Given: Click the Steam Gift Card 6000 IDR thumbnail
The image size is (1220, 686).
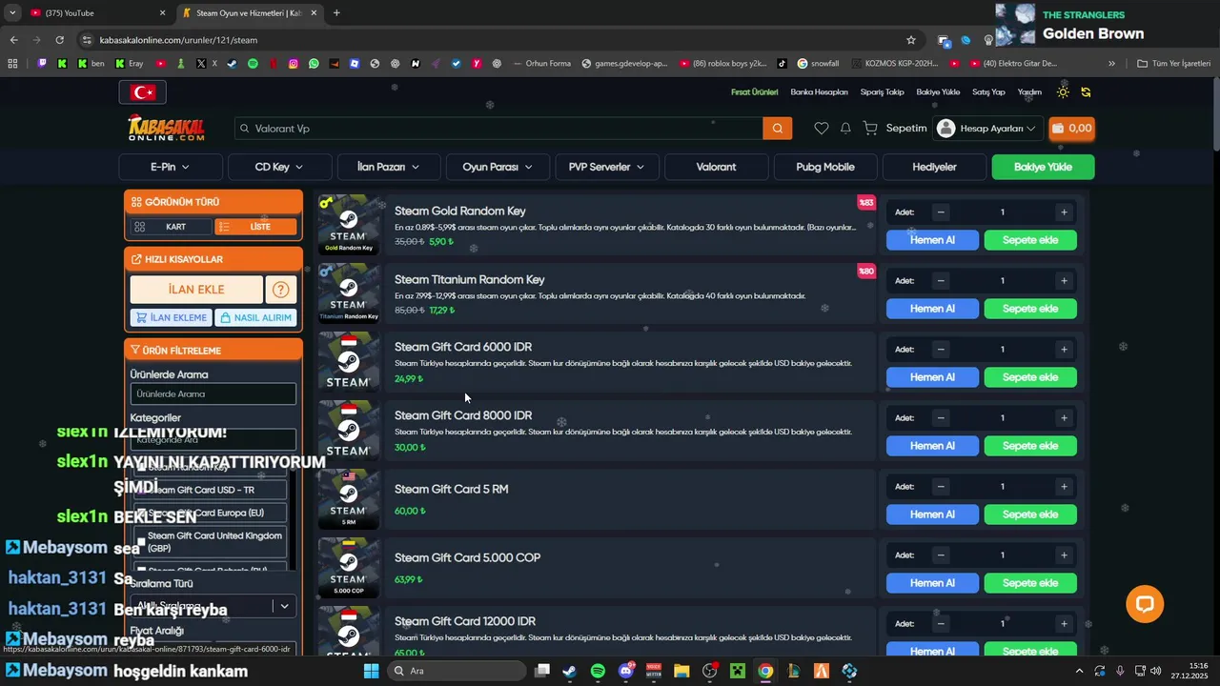Looking at the screenshot, I should pos(348,362).
